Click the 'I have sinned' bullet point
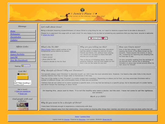165x124 pixels. [x=47, y=57]
